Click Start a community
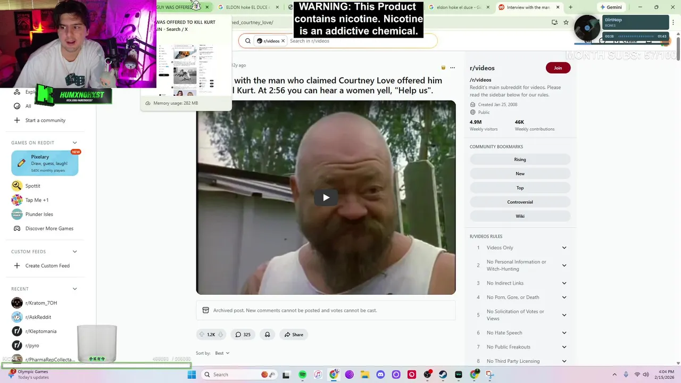The width and height of the screenshot is (681, 383). 45,120
